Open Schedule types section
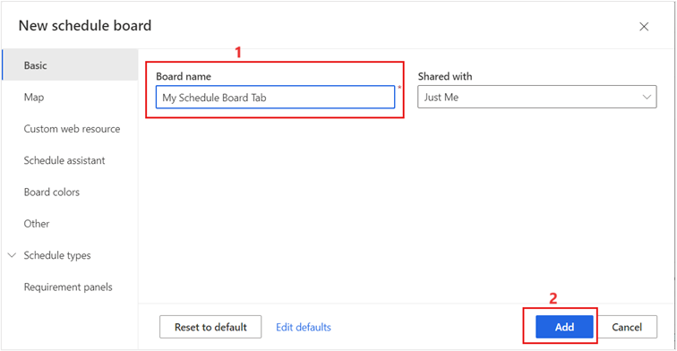The width and height of the screenshot is (677, 351). click(57, 255)
